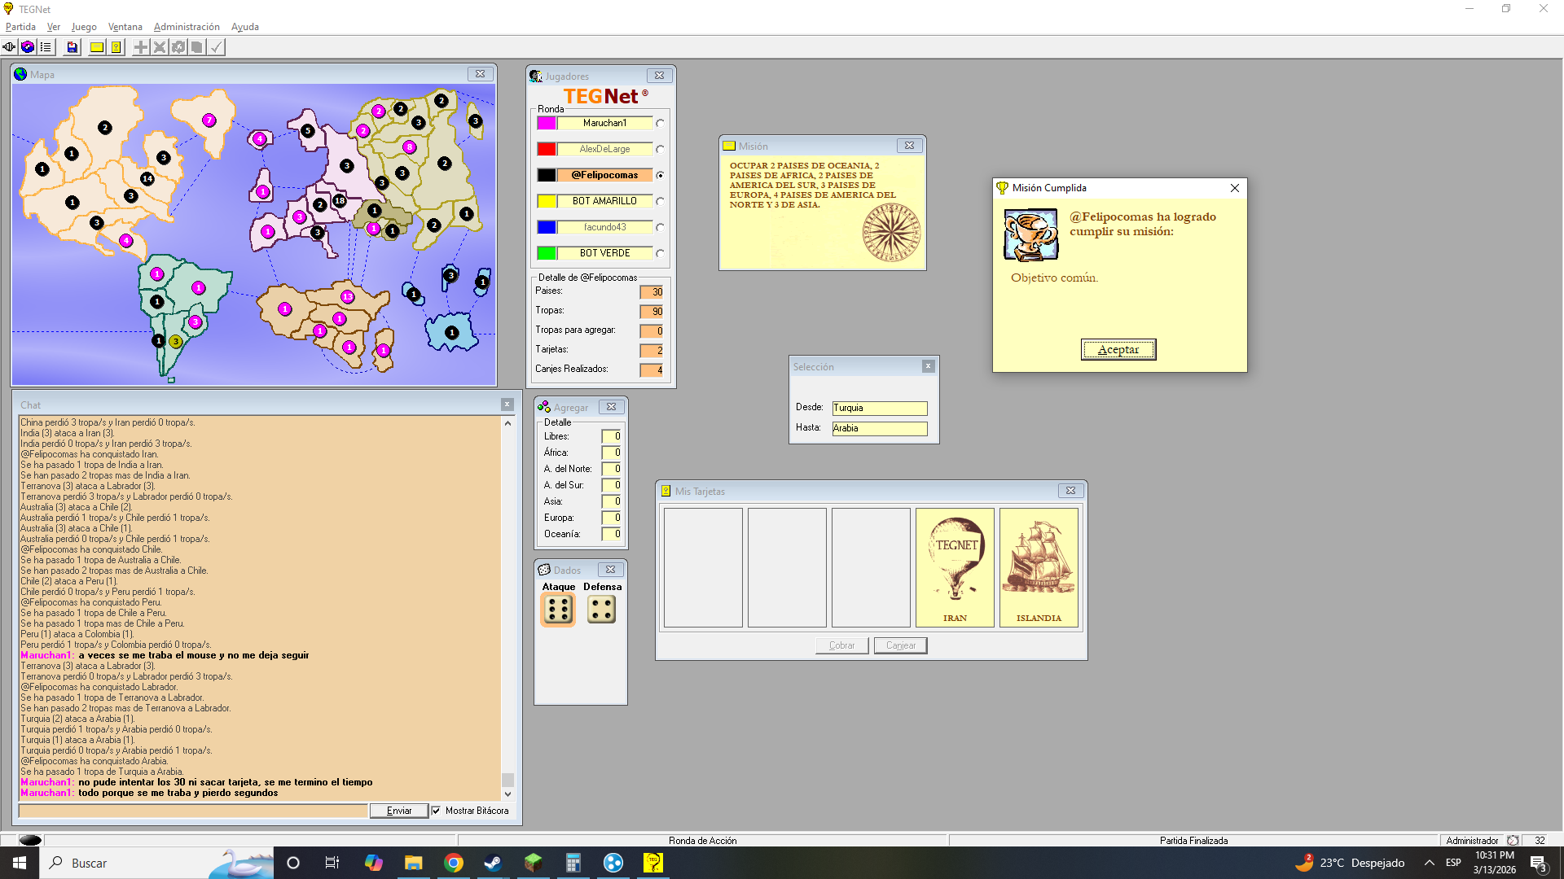This screenshot has height=879, width=1564.
Task: Click the magenta-blue globe toolbar icon
Action: (28, 47)
